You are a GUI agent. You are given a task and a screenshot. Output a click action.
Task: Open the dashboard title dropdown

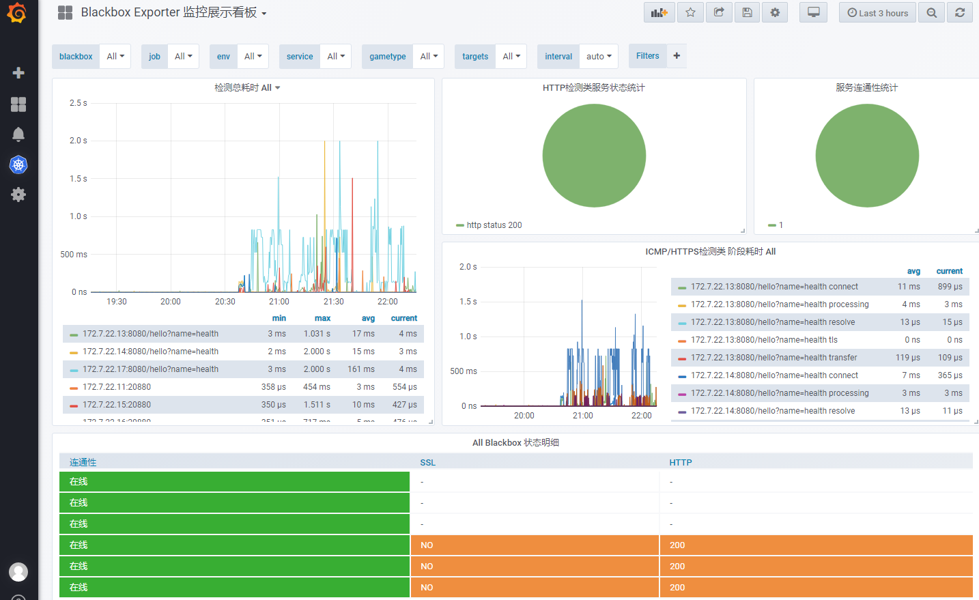173,12
